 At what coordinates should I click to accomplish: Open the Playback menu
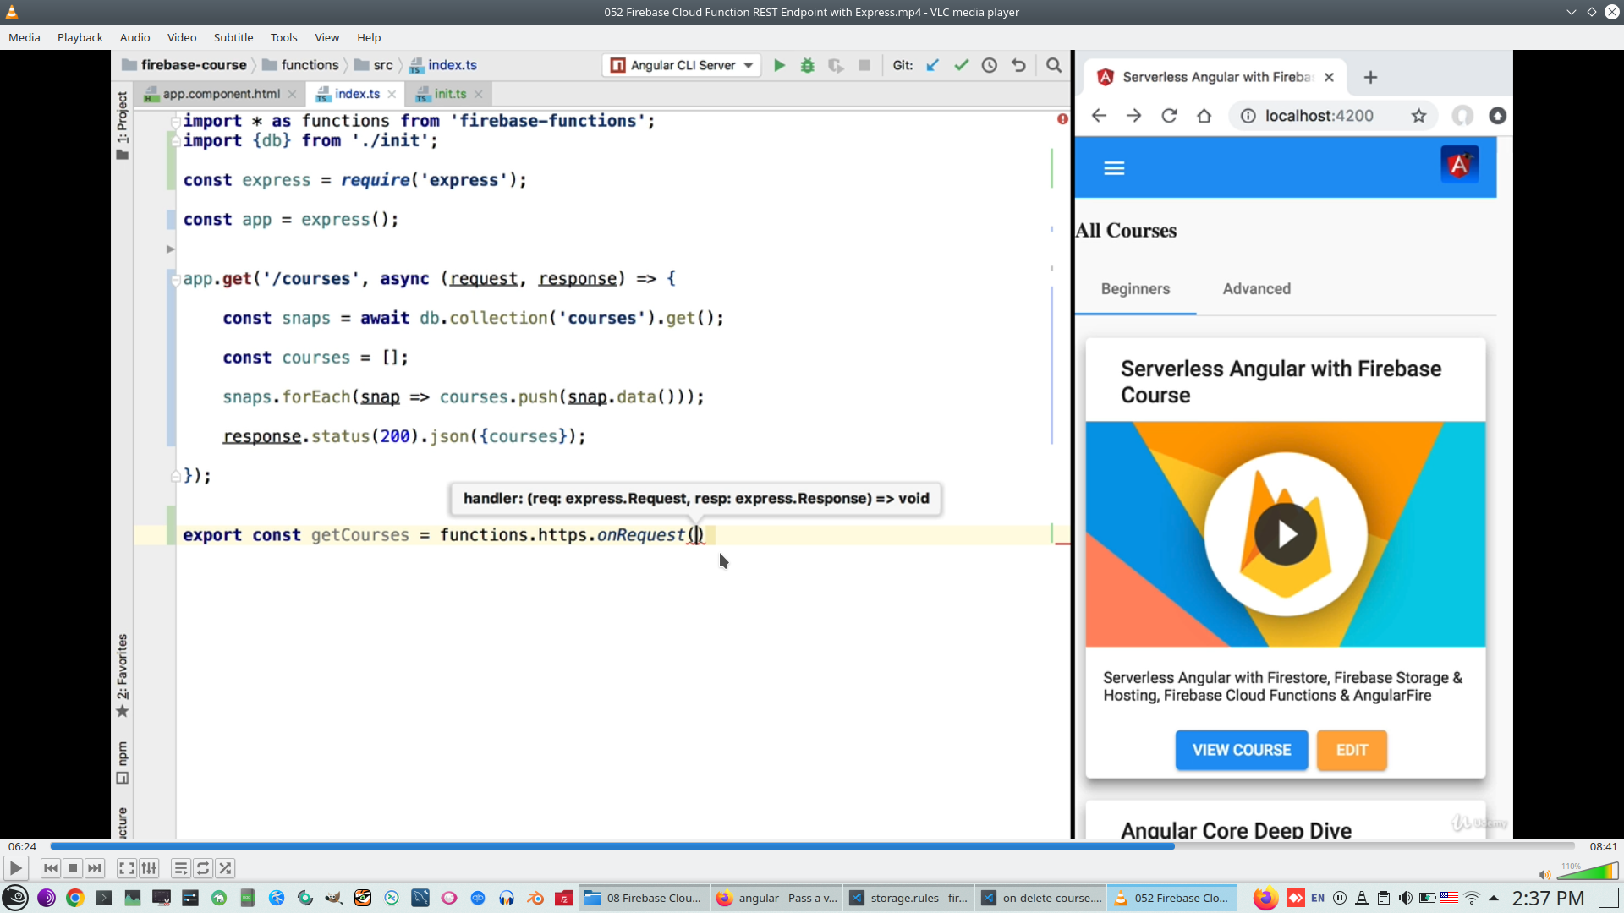(x=80, y=37)
